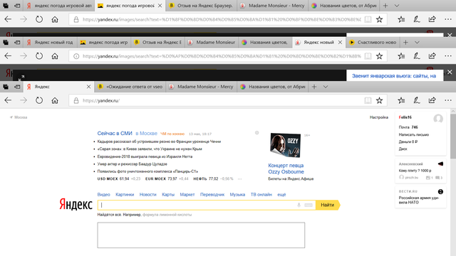Screen dimensions: 456x256
Task: Open the Карты service link
Action: click(x=168, y=194)
